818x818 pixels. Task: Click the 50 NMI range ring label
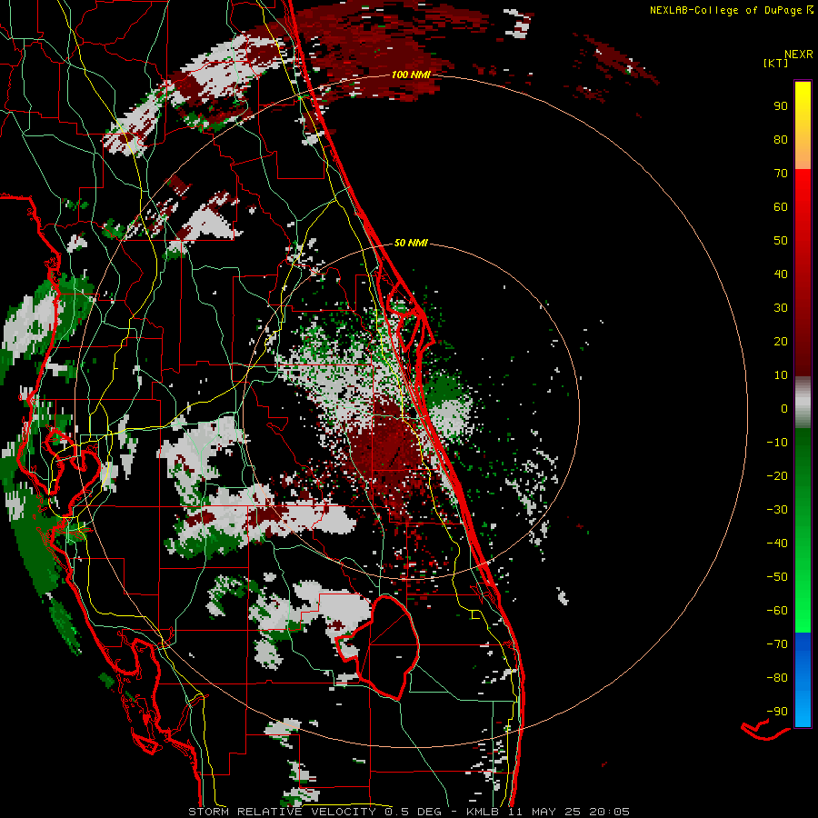pos(411,243)
